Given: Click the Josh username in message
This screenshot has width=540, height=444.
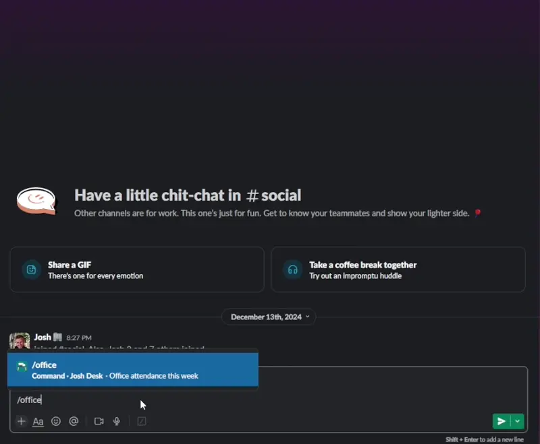Looking at the screenshot, I should click(x=43, y=337).
